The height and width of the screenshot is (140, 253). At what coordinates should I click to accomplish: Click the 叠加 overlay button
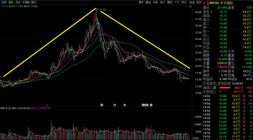148,2
